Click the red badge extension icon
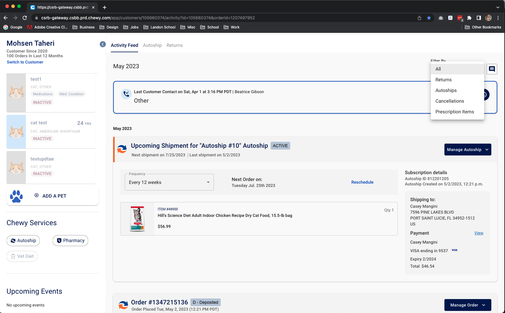The height and width of the screenshot is (313, 505). click(460, 18)
